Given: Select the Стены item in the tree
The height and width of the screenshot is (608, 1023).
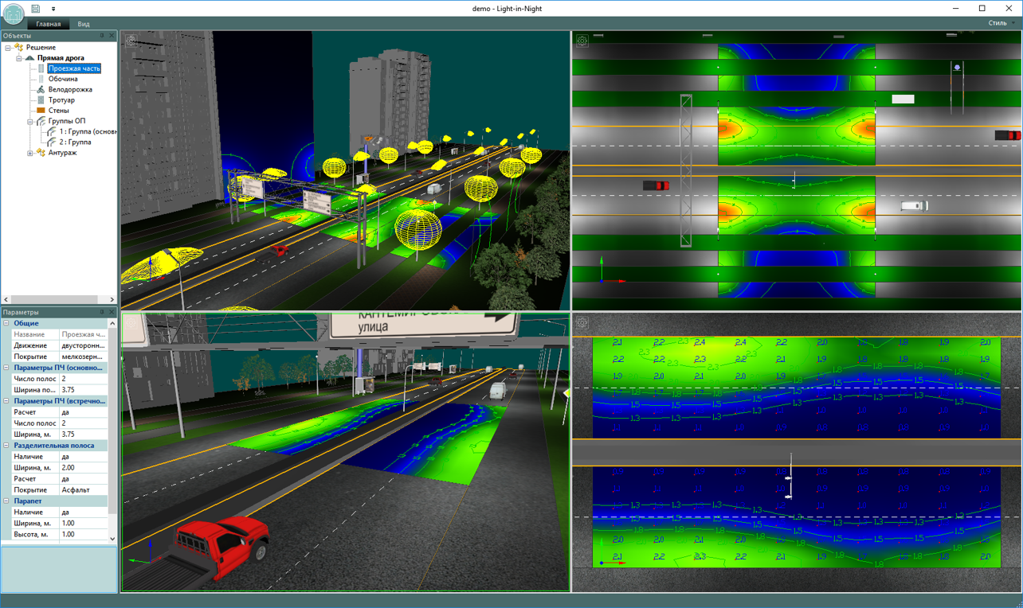Looking at the screenshot, I should [x=58, y=111].
